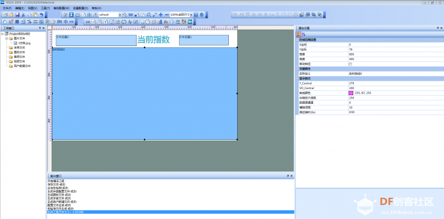Click the 123 data variable icon
The width and height of the screenshot is (444, 219).
(x=88, y=21)
